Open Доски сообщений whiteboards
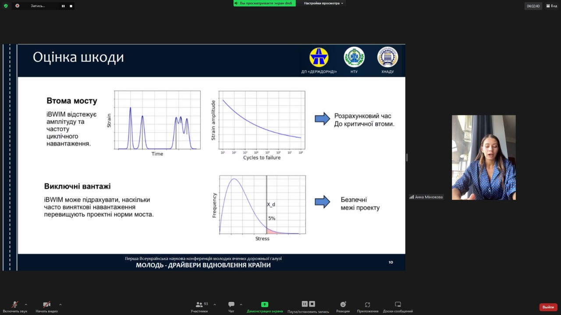The height and width of the screenshot is (315, 561). (x=398, y=305)
